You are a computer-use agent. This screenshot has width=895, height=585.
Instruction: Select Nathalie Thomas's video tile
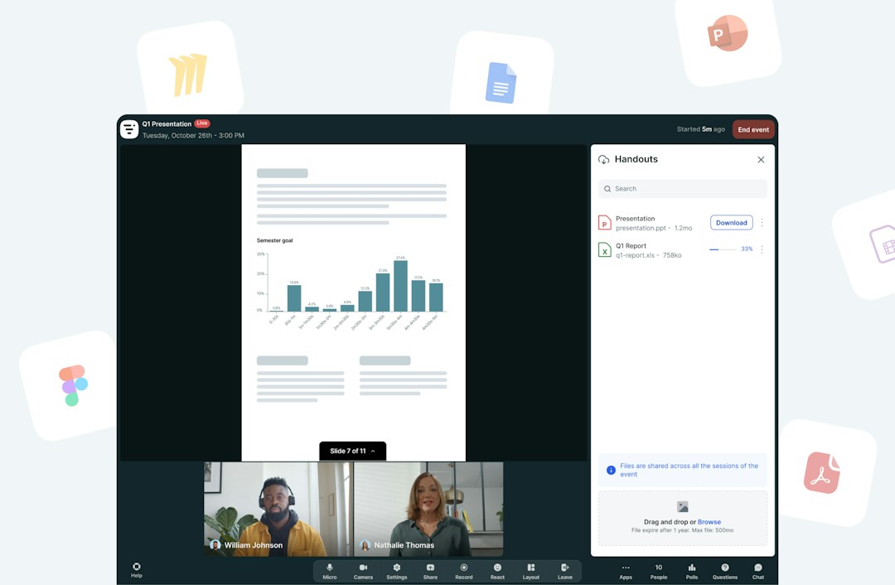[x=428, y=509]
